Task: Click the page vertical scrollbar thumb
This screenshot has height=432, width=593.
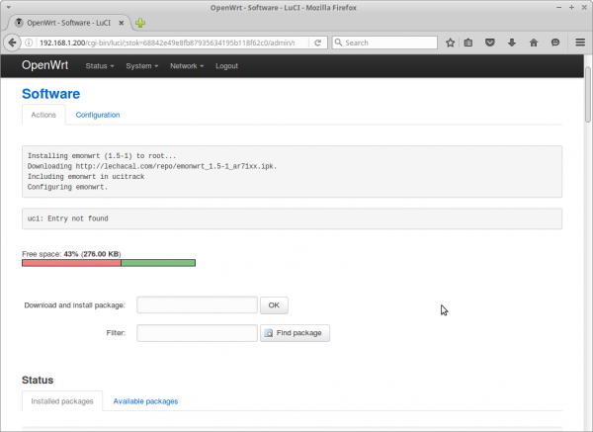Action: pos(588,95)
